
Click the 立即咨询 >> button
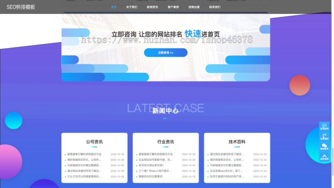166,53
